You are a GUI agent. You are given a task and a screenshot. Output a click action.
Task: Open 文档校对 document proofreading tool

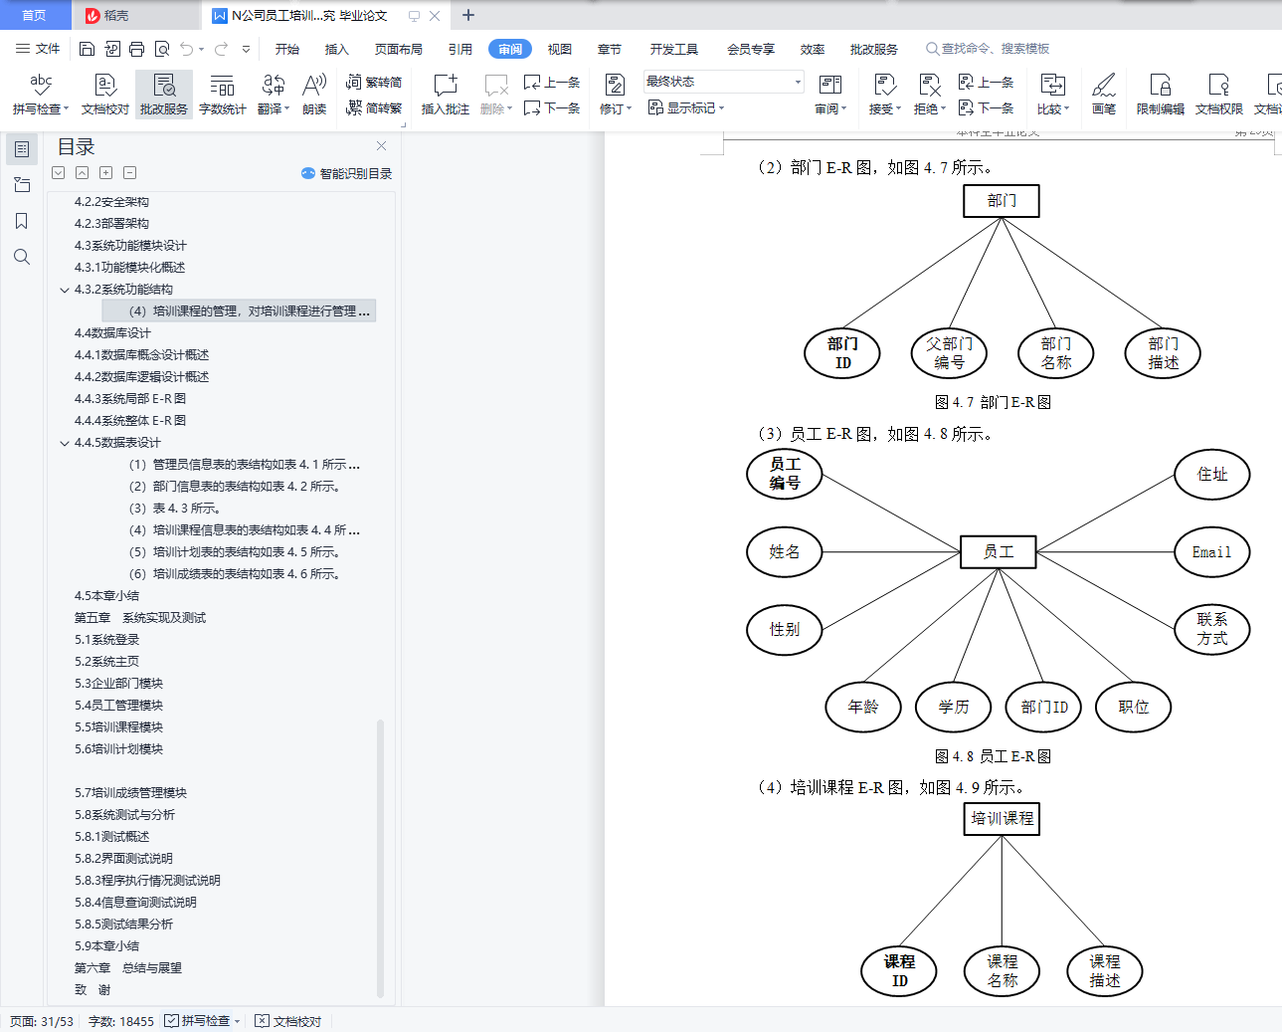click(105, 95)
